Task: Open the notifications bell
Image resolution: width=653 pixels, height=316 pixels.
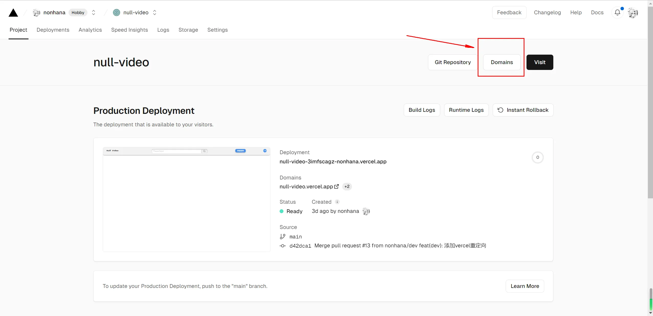Action: tap(617, 13)
